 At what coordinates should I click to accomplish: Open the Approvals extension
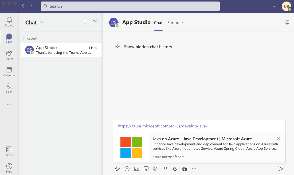175,169
